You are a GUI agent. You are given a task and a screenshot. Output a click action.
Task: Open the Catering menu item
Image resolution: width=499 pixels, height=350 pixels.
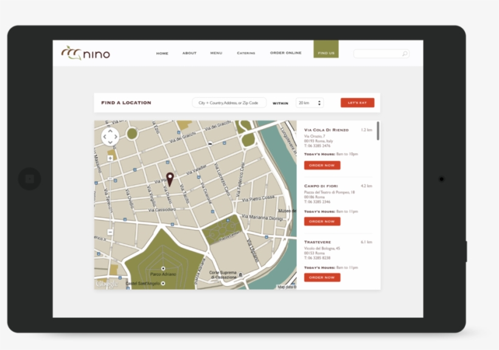246,54
